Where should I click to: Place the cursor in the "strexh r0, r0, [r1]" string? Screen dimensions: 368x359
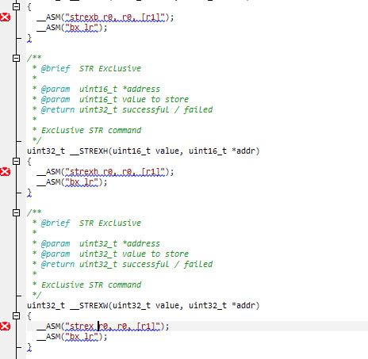click(x=115, y=172)
